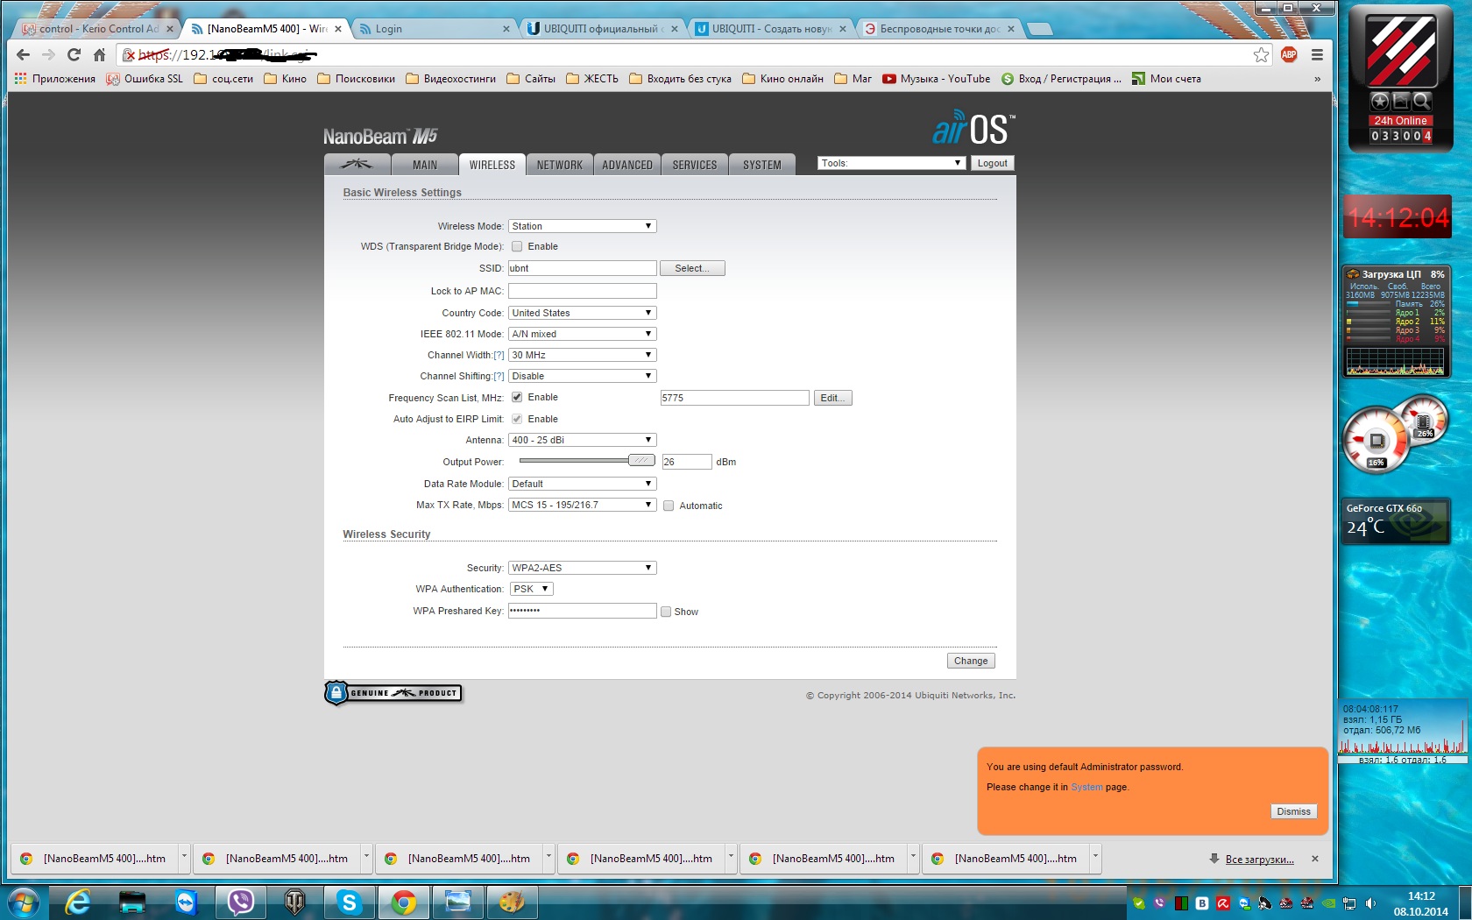Enable Automatic Max TX Rate checkbox

(x=669, y=506)
